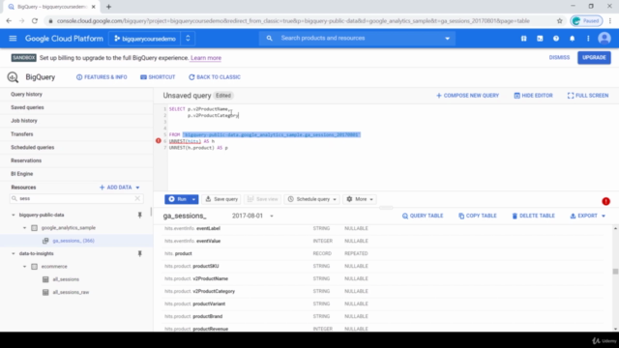Screen dimensions: 619x348
Task: Dismiss the sandbox billing banner
Action: point(559,58)
